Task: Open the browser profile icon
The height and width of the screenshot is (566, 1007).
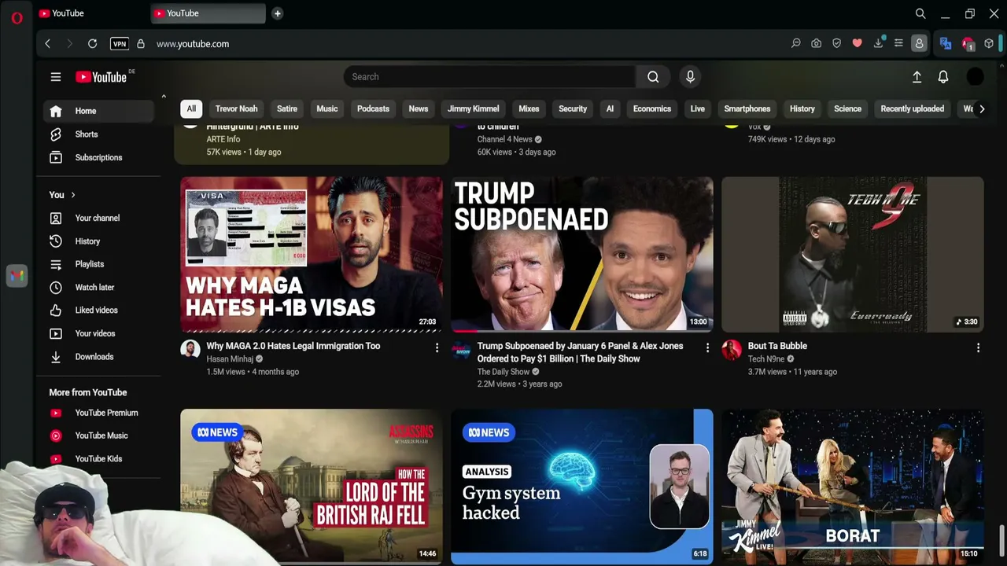Action: point(919,44)
